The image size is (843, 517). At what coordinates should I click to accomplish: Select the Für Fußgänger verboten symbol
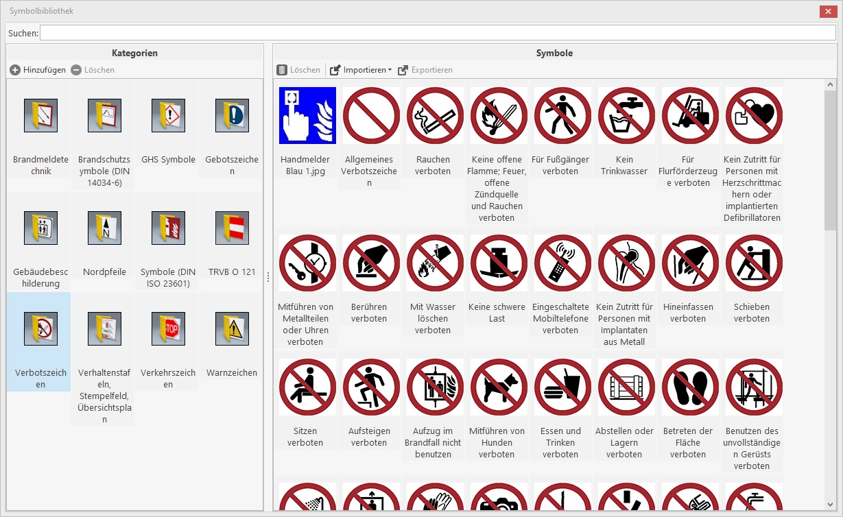click(563, 115)
